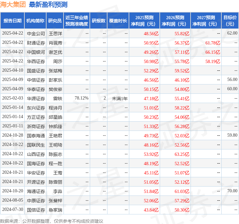Select the 东兴证券 institution cell

click(36, 108)
